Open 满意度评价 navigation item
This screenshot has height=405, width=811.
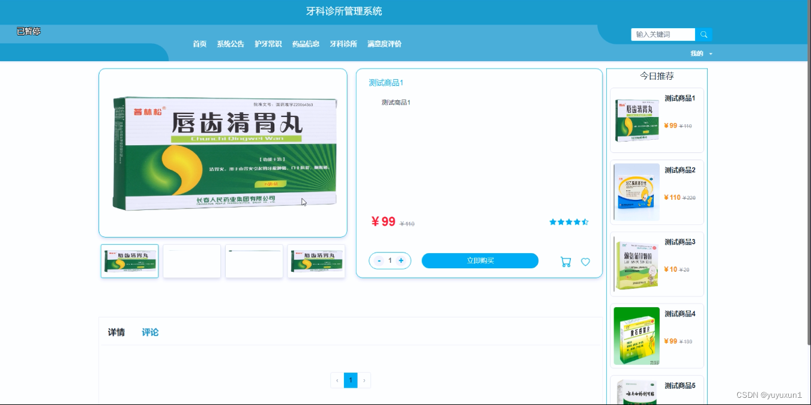click(x=384, y=44)
